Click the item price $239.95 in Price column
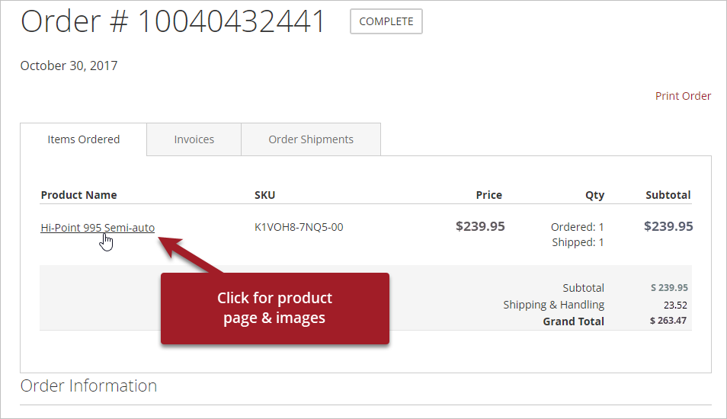The height and width of the screenshot is (419, 727). tap(480, 226)
